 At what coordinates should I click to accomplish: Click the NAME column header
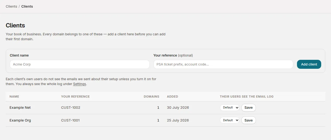(14, 97)
